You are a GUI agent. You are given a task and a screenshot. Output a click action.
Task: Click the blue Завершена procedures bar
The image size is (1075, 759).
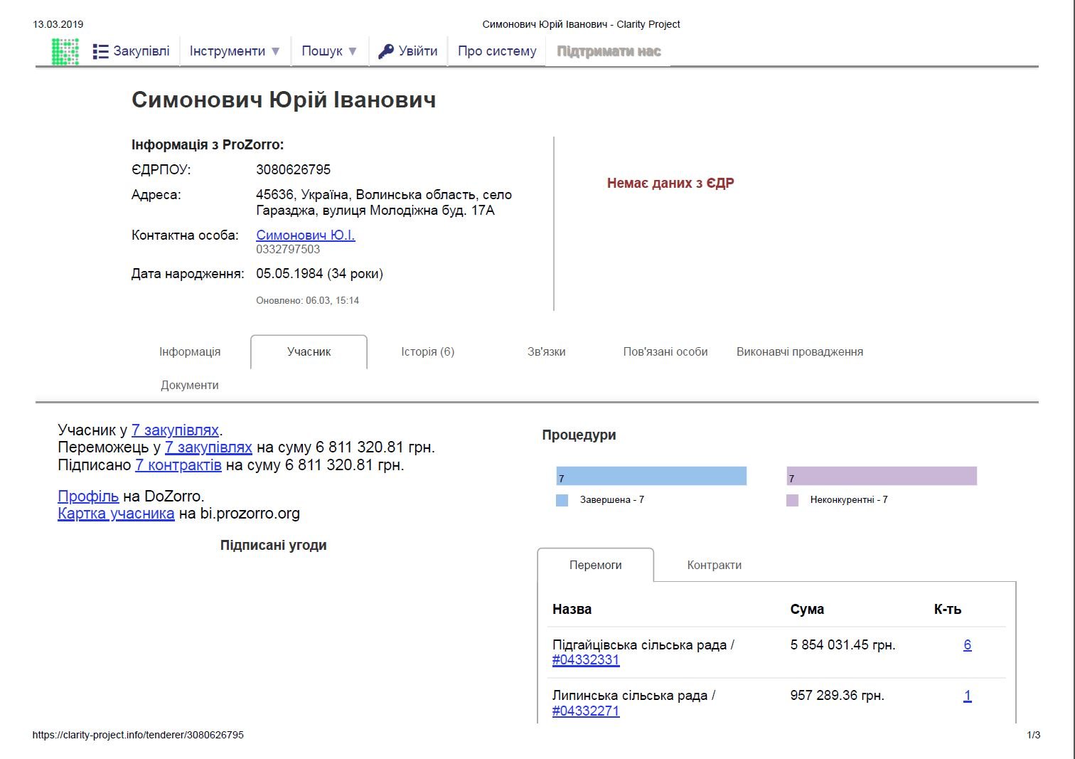[651, 476]
